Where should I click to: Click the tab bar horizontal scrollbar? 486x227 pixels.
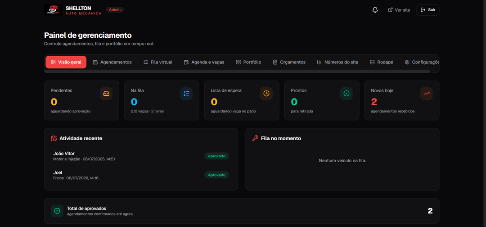tap(237, 71)
